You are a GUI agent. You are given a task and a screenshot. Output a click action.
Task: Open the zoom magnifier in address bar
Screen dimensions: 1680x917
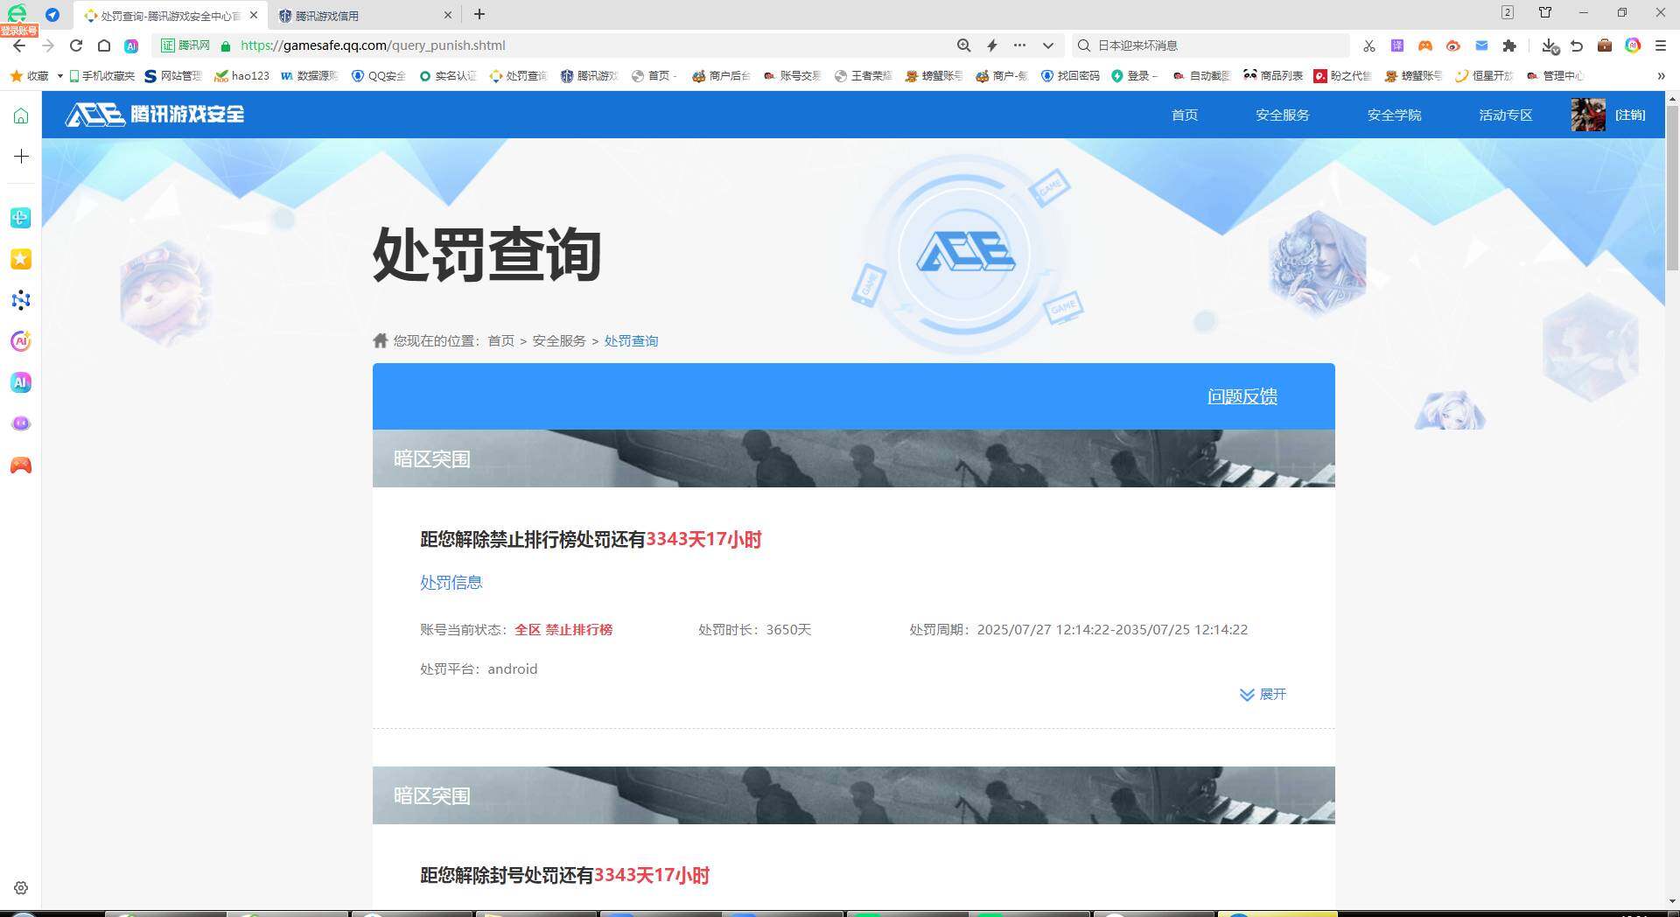(963, 45)
